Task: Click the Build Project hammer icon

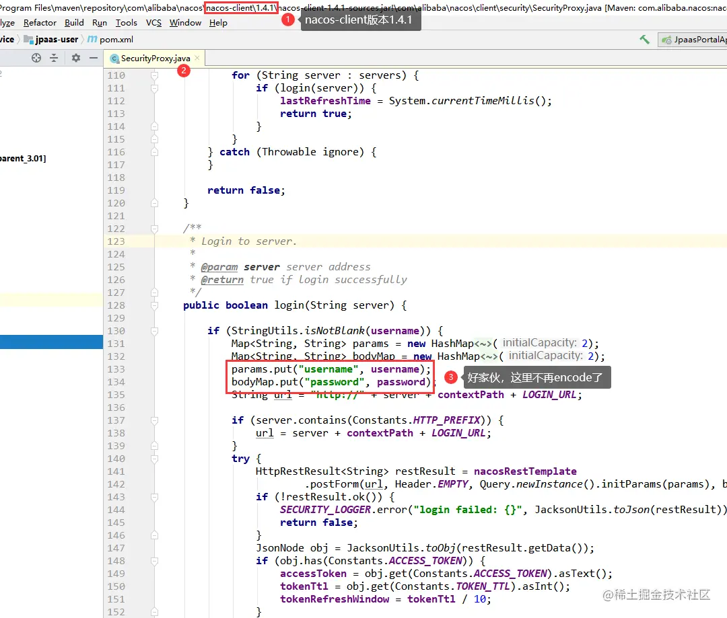Action: (x=644, y=40)
